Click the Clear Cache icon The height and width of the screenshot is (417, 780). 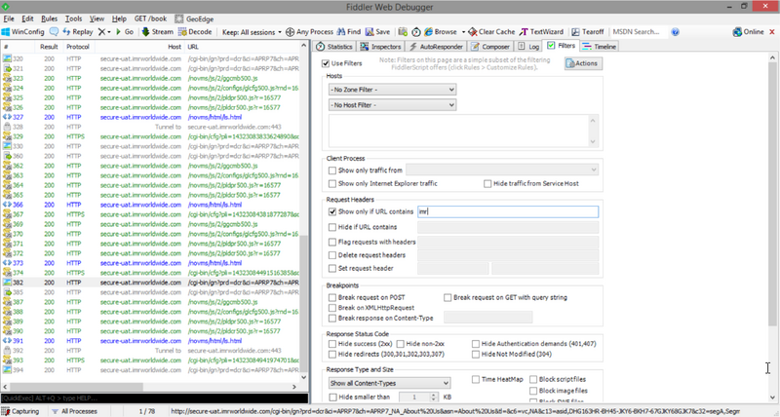[473, 32]
